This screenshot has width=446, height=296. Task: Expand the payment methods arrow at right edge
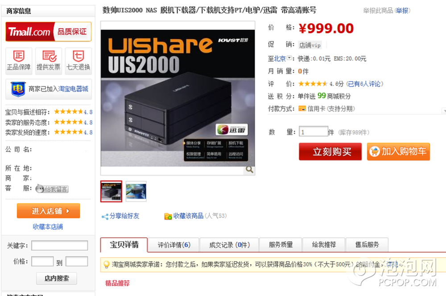tap(444, 111)
